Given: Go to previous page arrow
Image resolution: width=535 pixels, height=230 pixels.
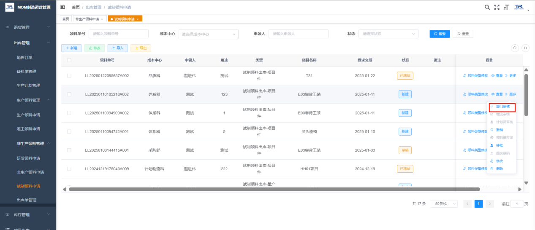Looking at the screenshot, I should click(467, 204).
